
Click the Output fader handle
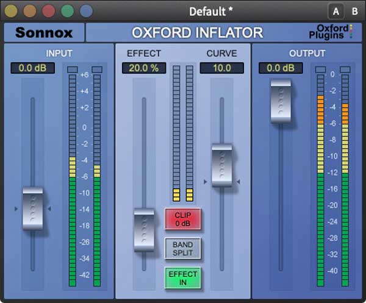(x=281, y=101)
